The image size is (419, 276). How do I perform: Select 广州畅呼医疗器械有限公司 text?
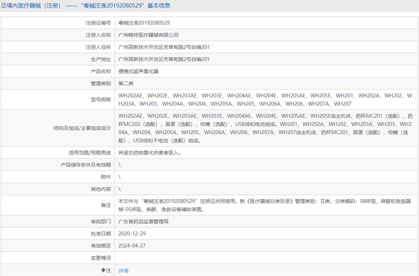(148, 35)
